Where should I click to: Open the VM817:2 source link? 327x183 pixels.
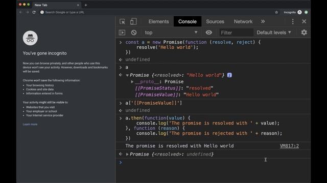click(289, 146)
